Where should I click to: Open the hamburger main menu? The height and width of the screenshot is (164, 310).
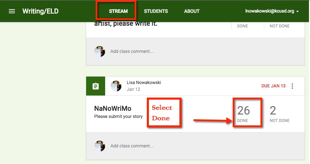(12, 11)
